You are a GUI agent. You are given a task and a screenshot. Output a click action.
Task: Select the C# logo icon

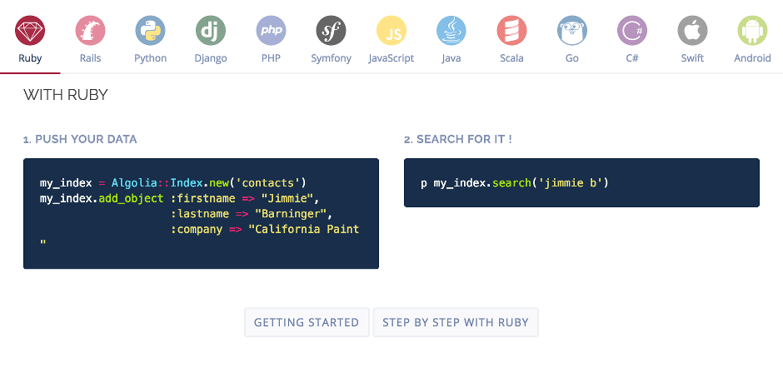pos(632,31)
